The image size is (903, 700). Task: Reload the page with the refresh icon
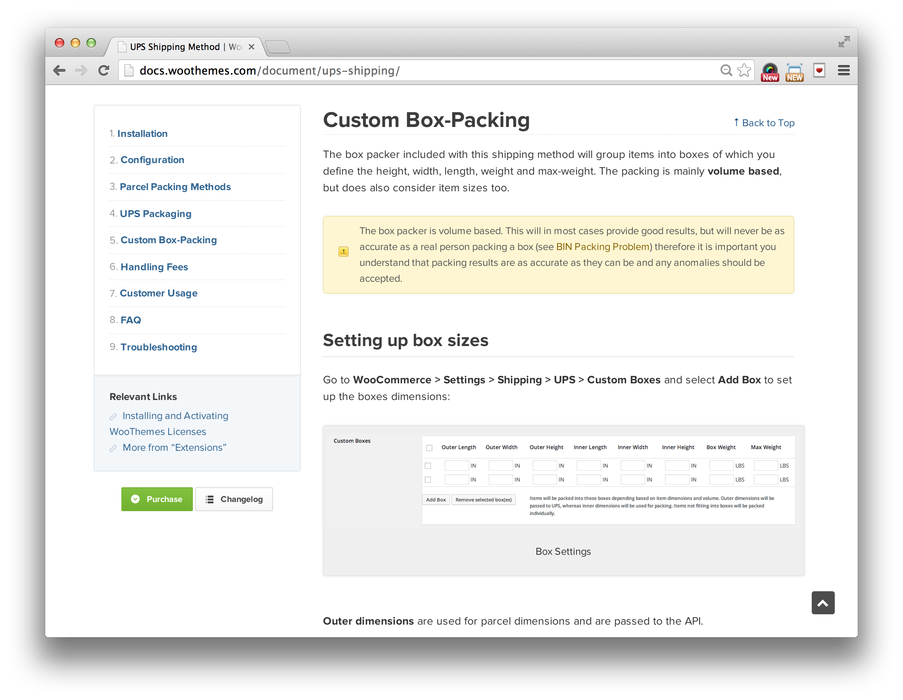[104, 70]
